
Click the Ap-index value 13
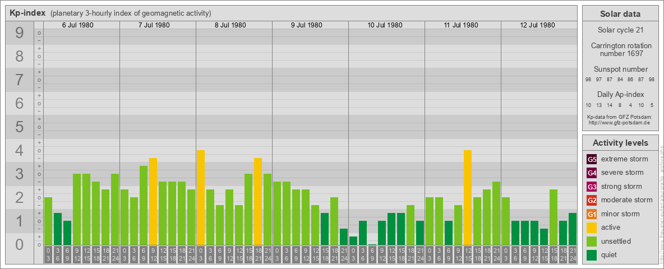(x=599, y=105)
